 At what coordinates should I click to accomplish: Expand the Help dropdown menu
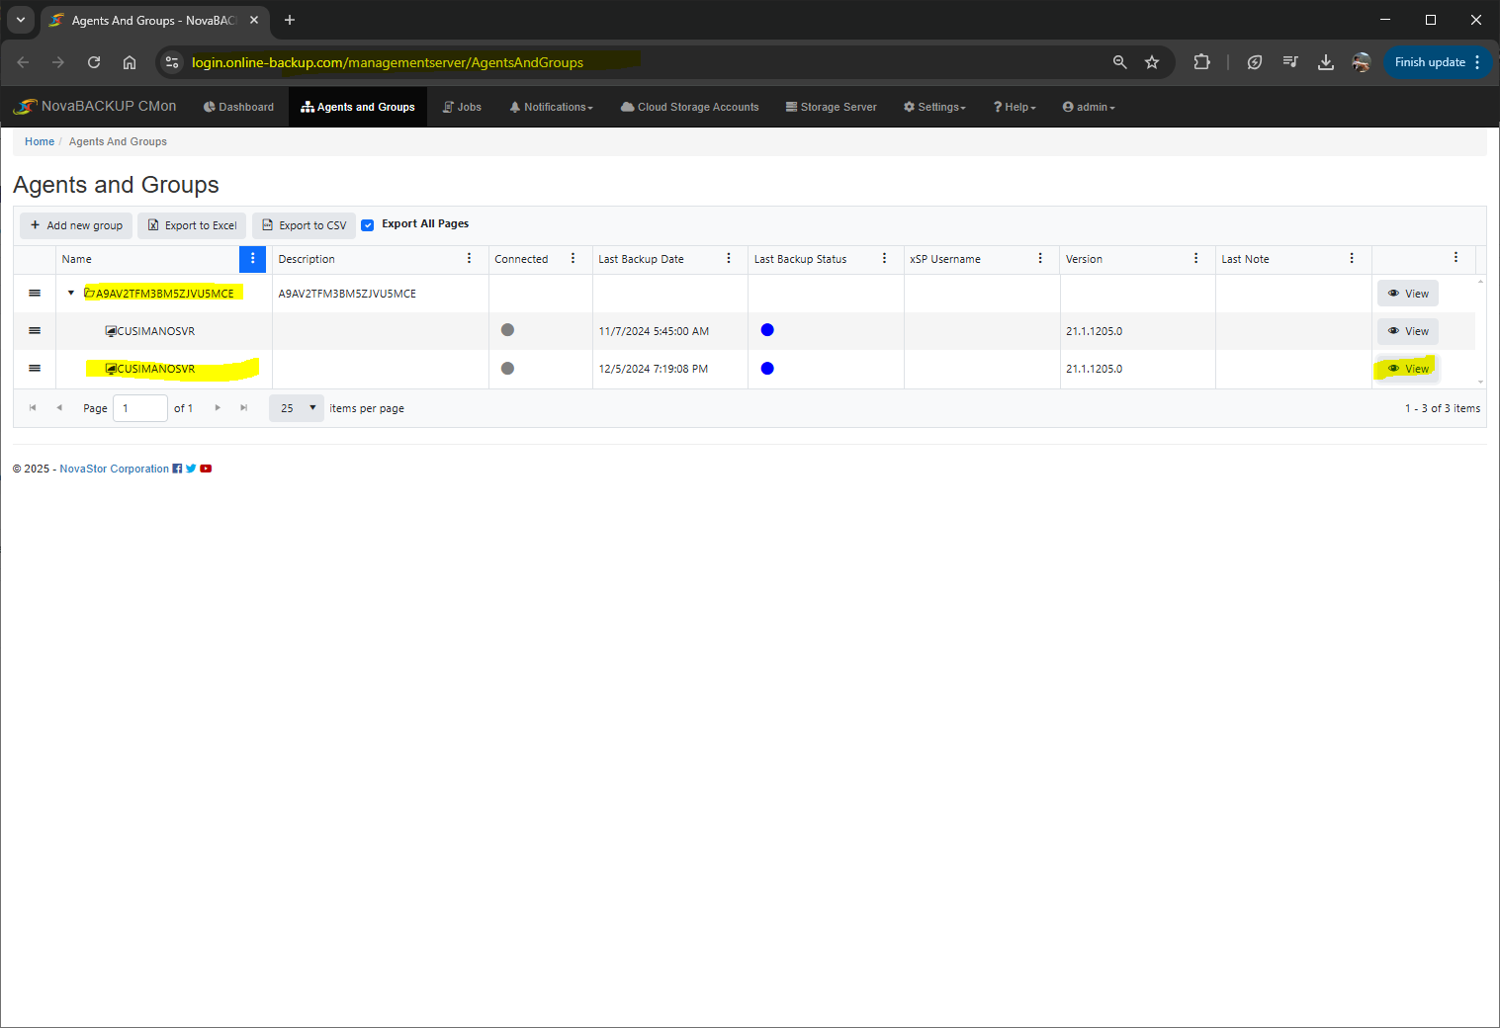pos(1015,107)
